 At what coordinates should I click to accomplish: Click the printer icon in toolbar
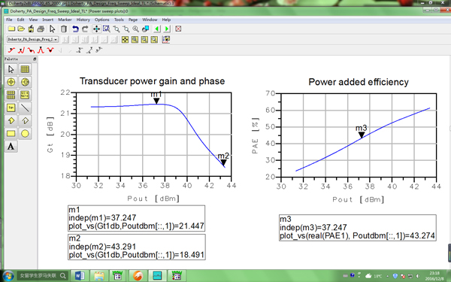pyautogui.click(x=41, y=29)
